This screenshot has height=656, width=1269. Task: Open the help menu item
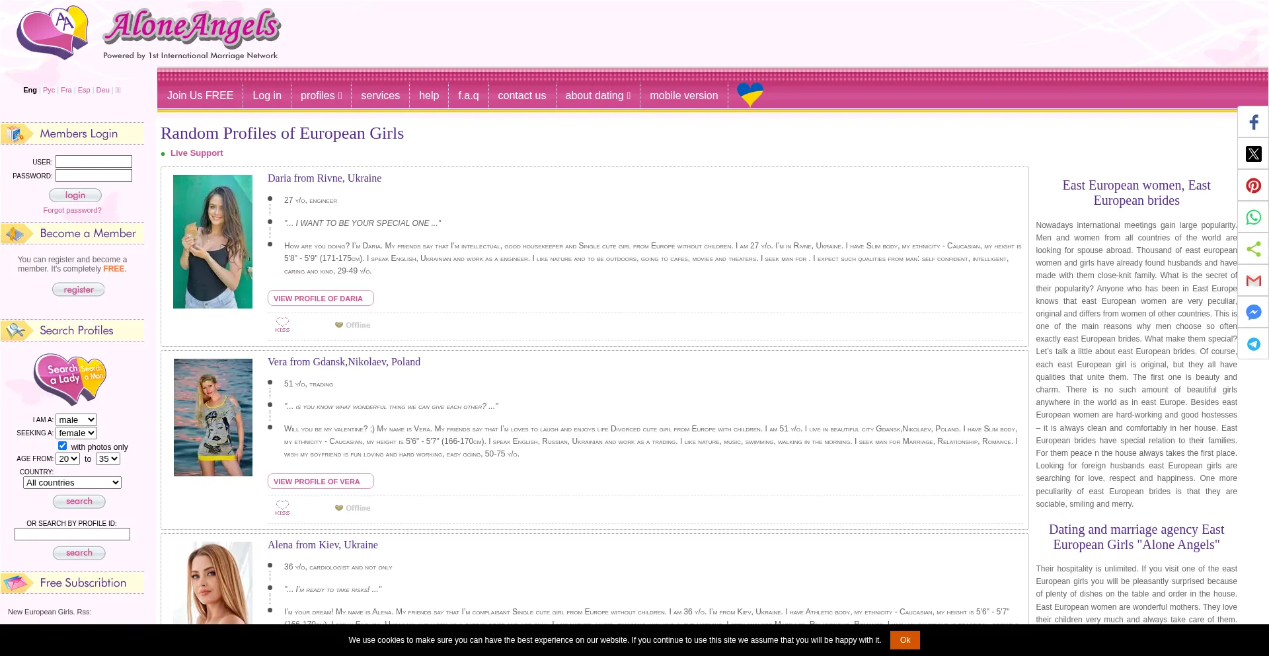click(429, 95)
